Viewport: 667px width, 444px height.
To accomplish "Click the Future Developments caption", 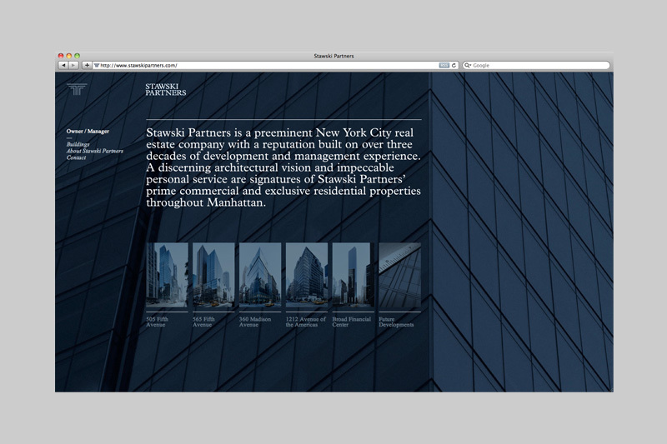I will tap(397, 322).
